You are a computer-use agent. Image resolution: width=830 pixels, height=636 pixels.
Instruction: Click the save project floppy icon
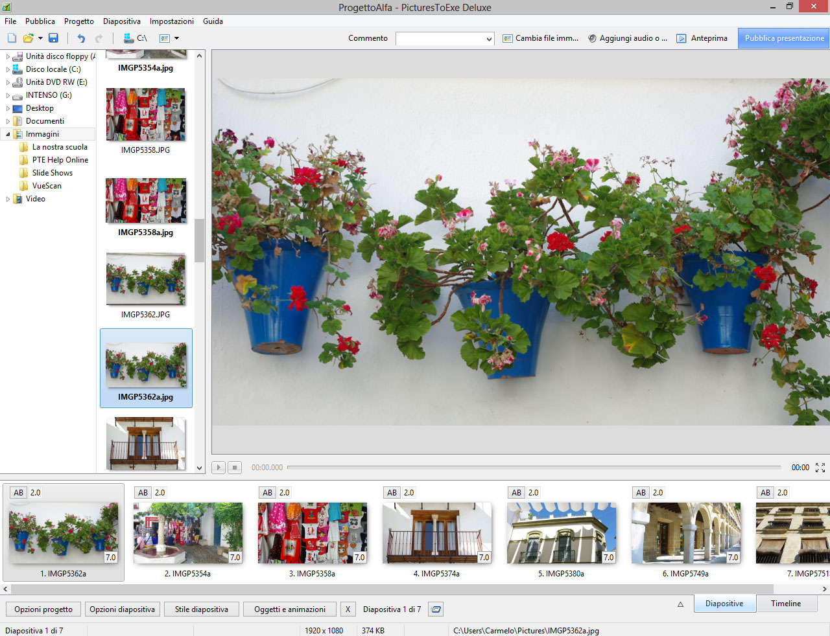click(53, 38)
